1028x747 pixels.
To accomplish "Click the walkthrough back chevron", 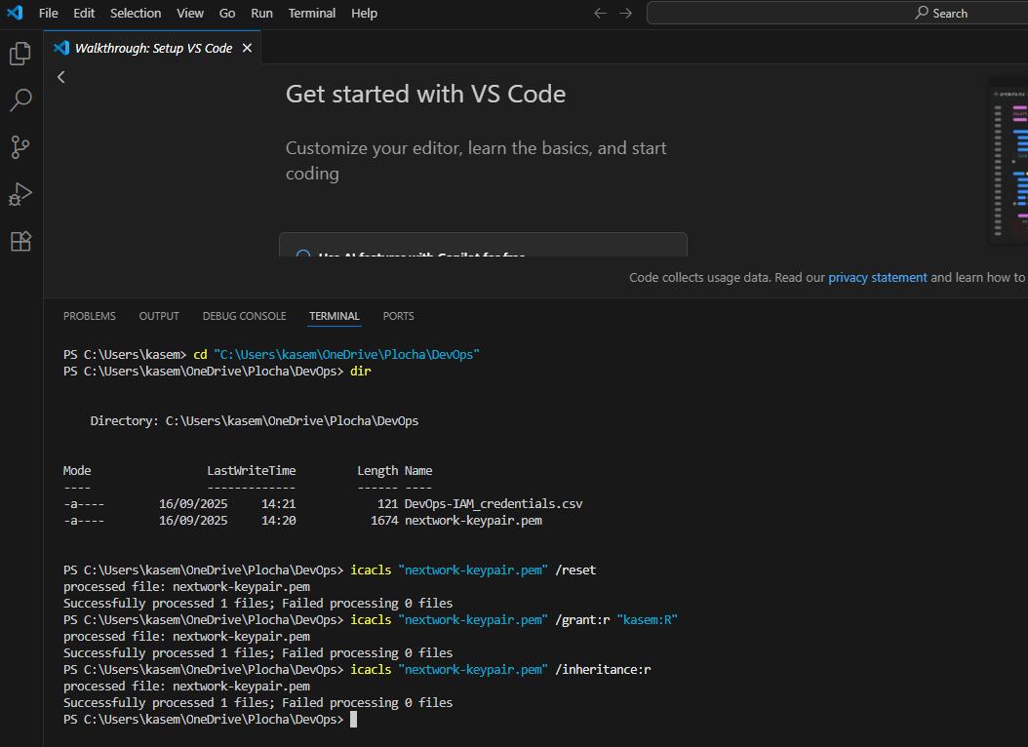I will pyautogui.click(x=61, y=77).
